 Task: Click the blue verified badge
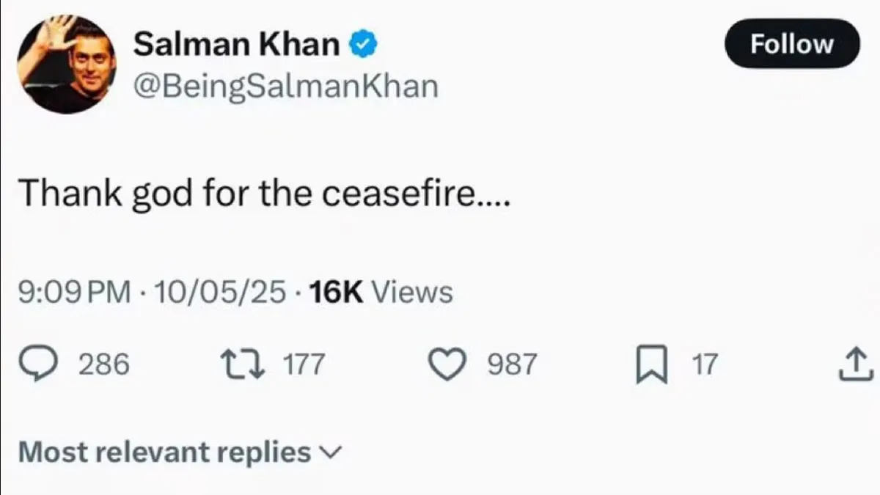364,43
